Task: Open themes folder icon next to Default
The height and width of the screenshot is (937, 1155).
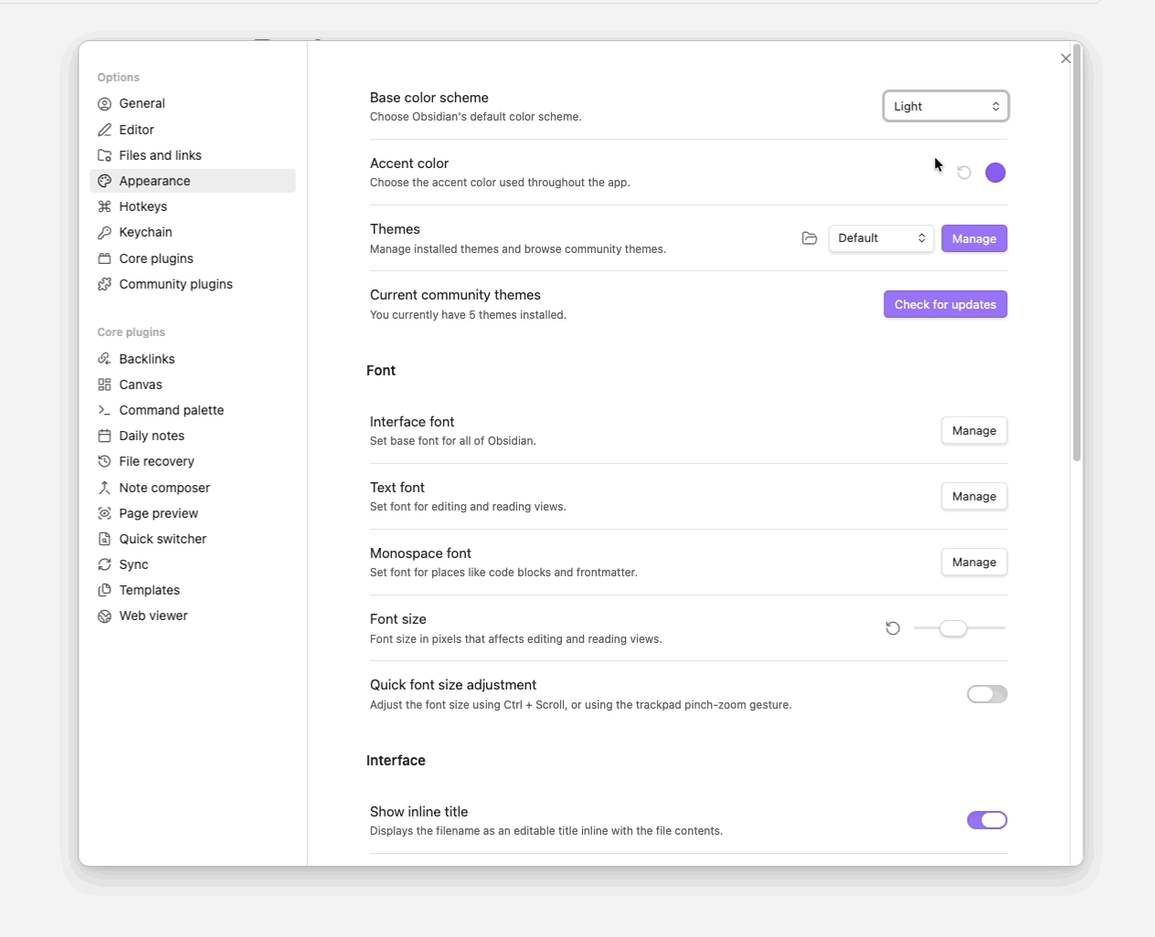Action: click(809, 238)
